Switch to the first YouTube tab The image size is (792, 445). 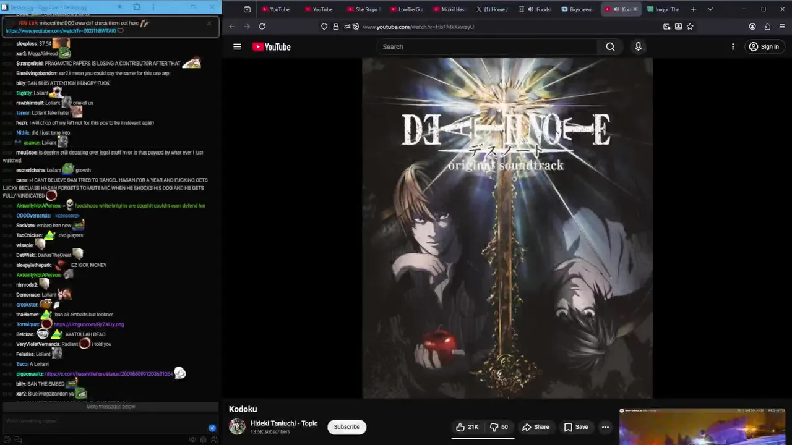276,9
